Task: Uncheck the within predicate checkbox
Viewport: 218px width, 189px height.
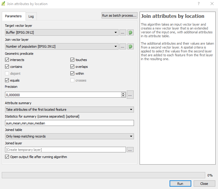Action: (72, 74)
